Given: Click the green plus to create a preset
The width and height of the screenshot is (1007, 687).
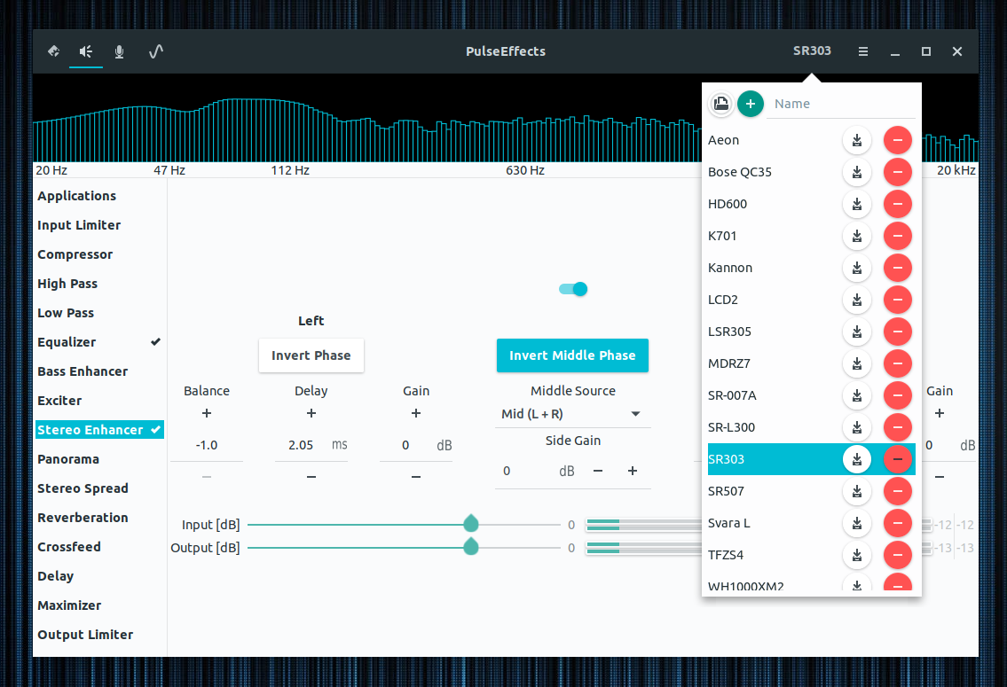Looking at the screenshot, I should [x=751, y=104].
